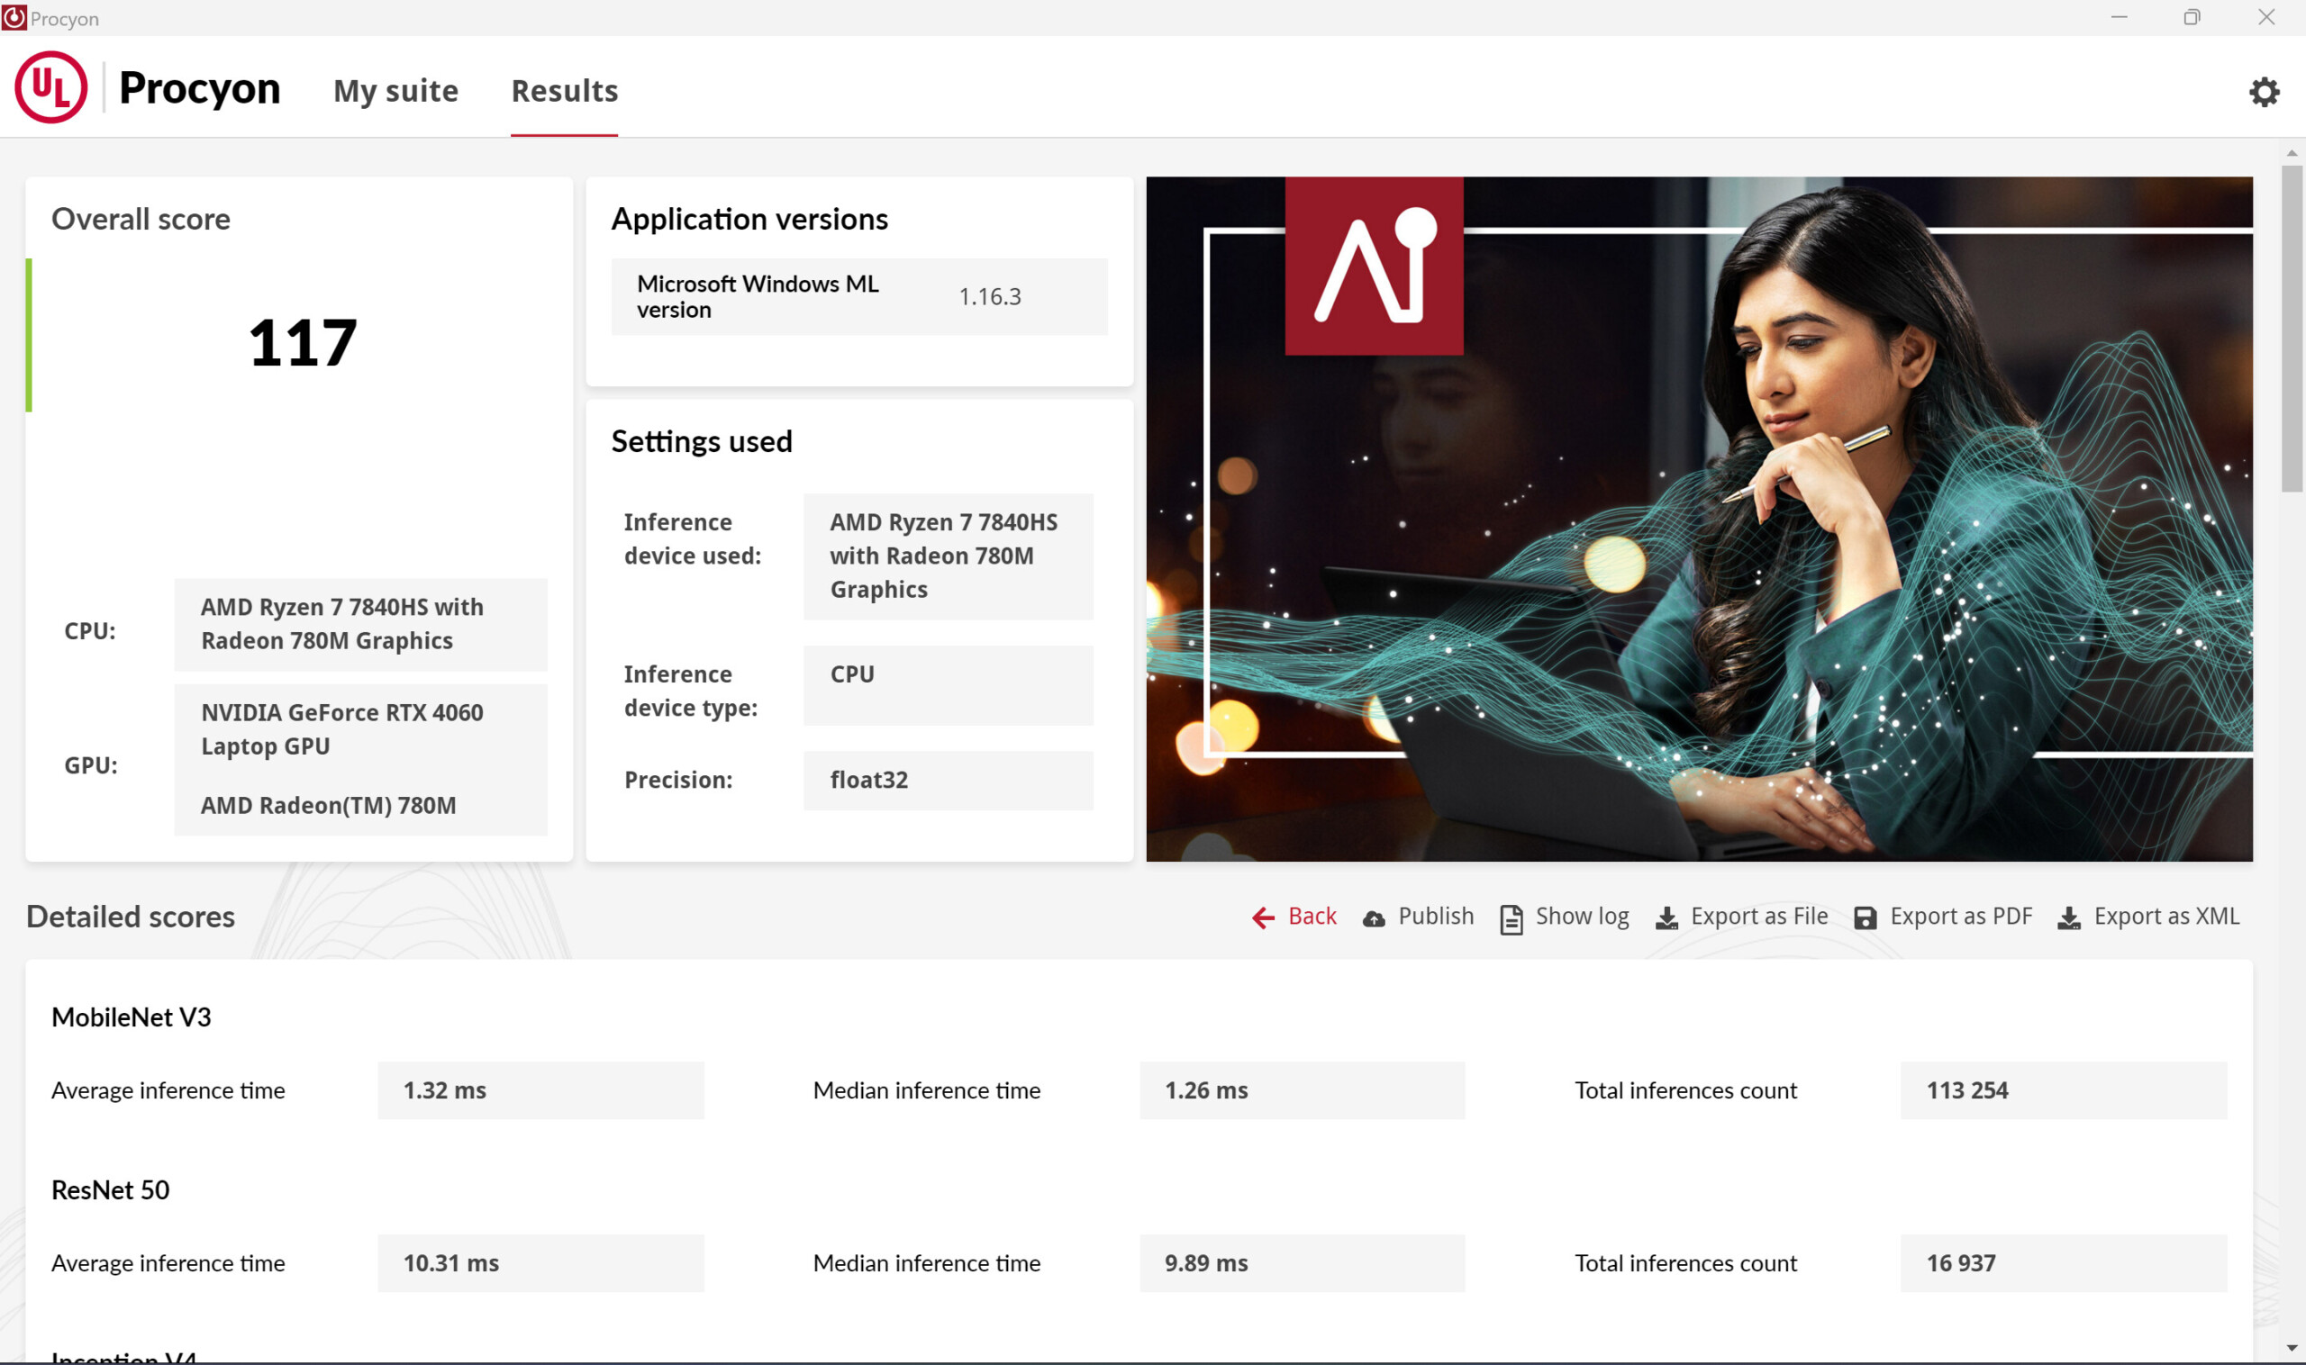Click the UL logo icon
This screenshot has height=1365, width=2306.
click(x=50, y=87)
